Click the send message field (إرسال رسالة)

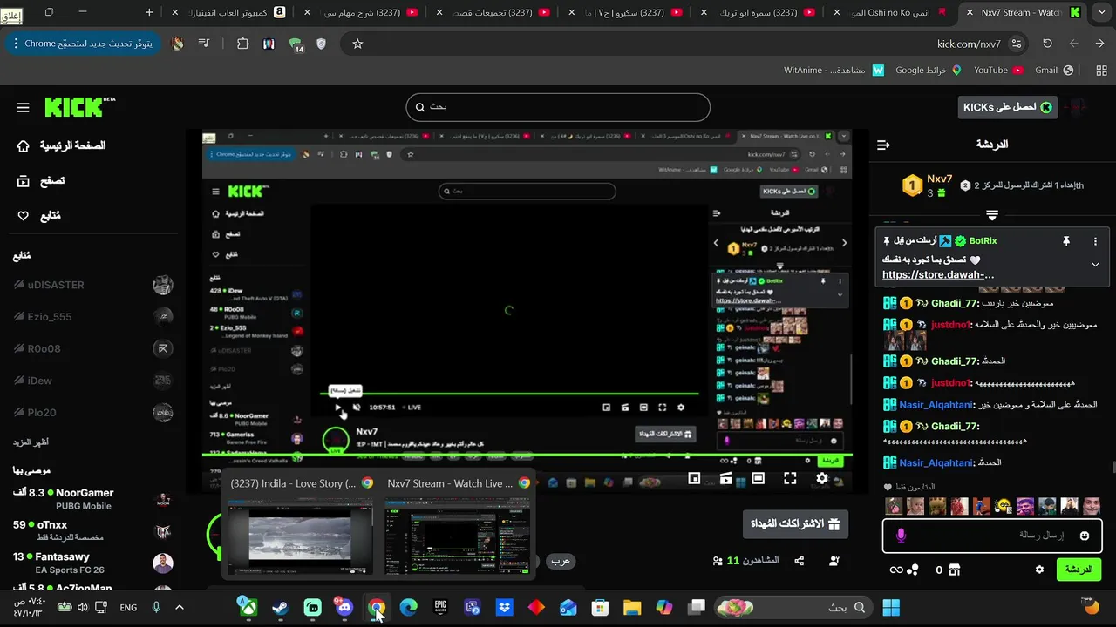coord(991,536)
